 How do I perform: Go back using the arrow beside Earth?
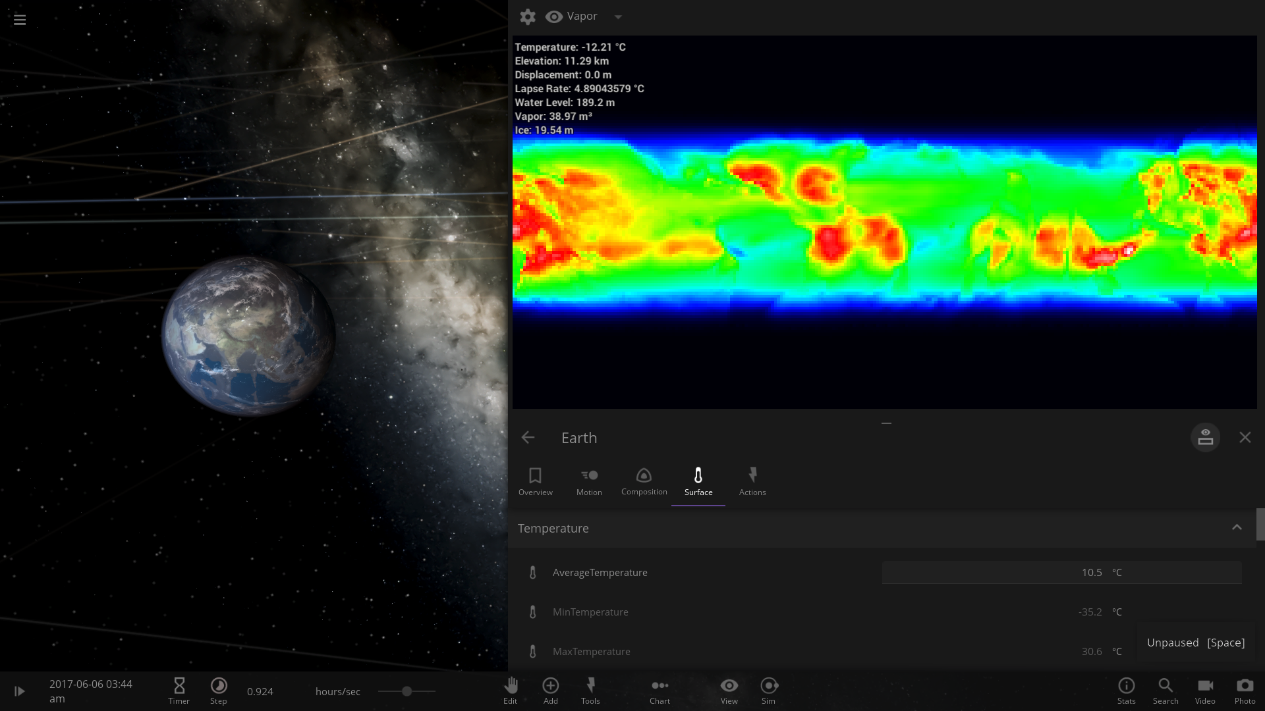[528, 438]
